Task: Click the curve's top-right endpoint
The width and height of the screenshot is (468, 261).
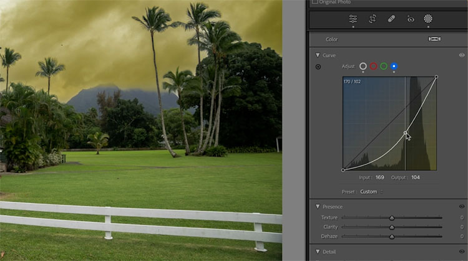Action: 436,77
